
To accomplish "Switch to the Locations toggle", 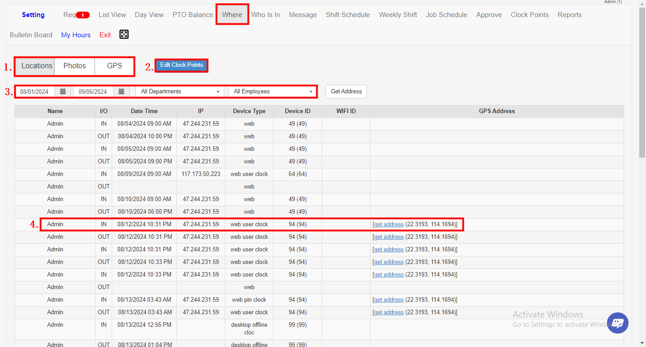I will pos(36,66).
